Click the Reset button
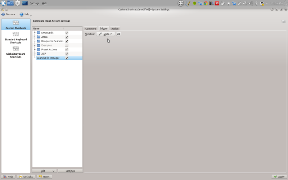288x180 pixels. [44, 177]
